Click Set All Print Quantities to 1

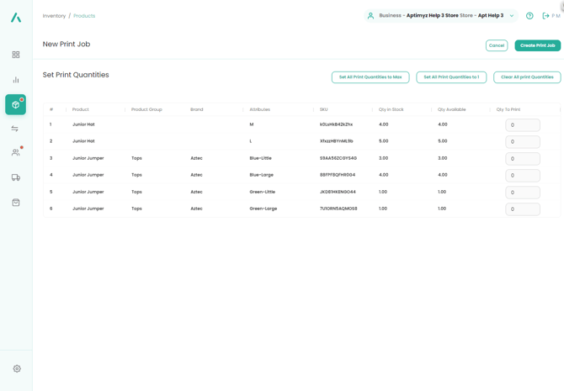tap(451, 77)
